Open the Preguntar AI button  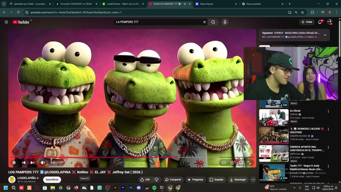[195, 180]
